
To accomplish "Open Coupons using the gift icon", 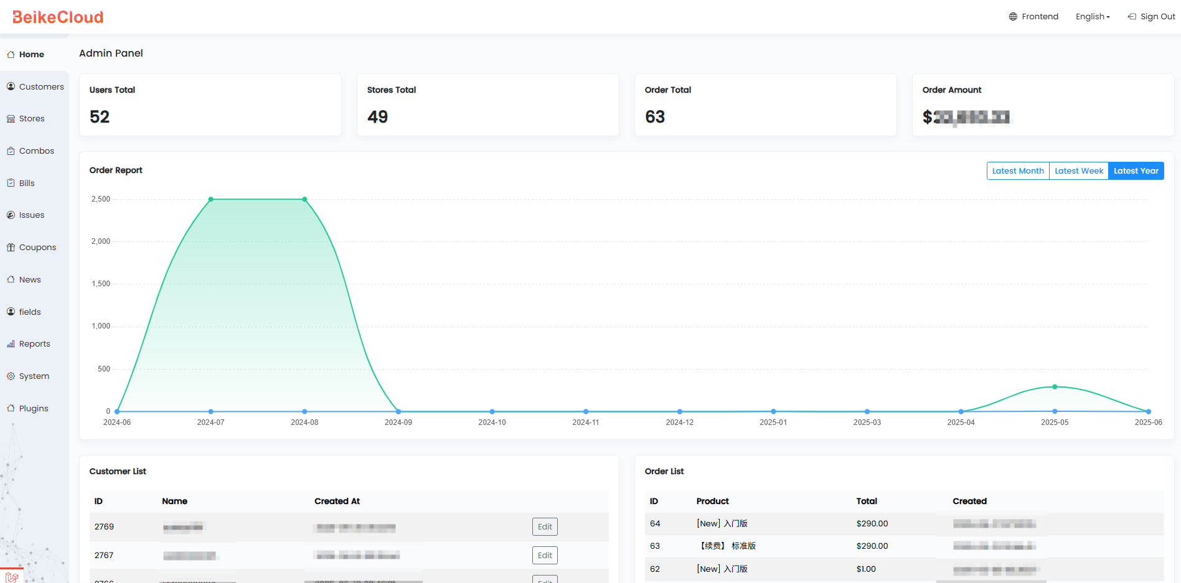I will tap(11, 247).
